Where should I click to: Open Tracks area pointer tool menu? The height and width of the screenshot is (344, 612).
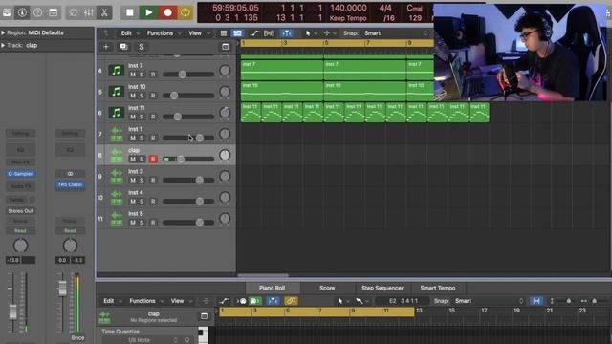coord(311,33)
